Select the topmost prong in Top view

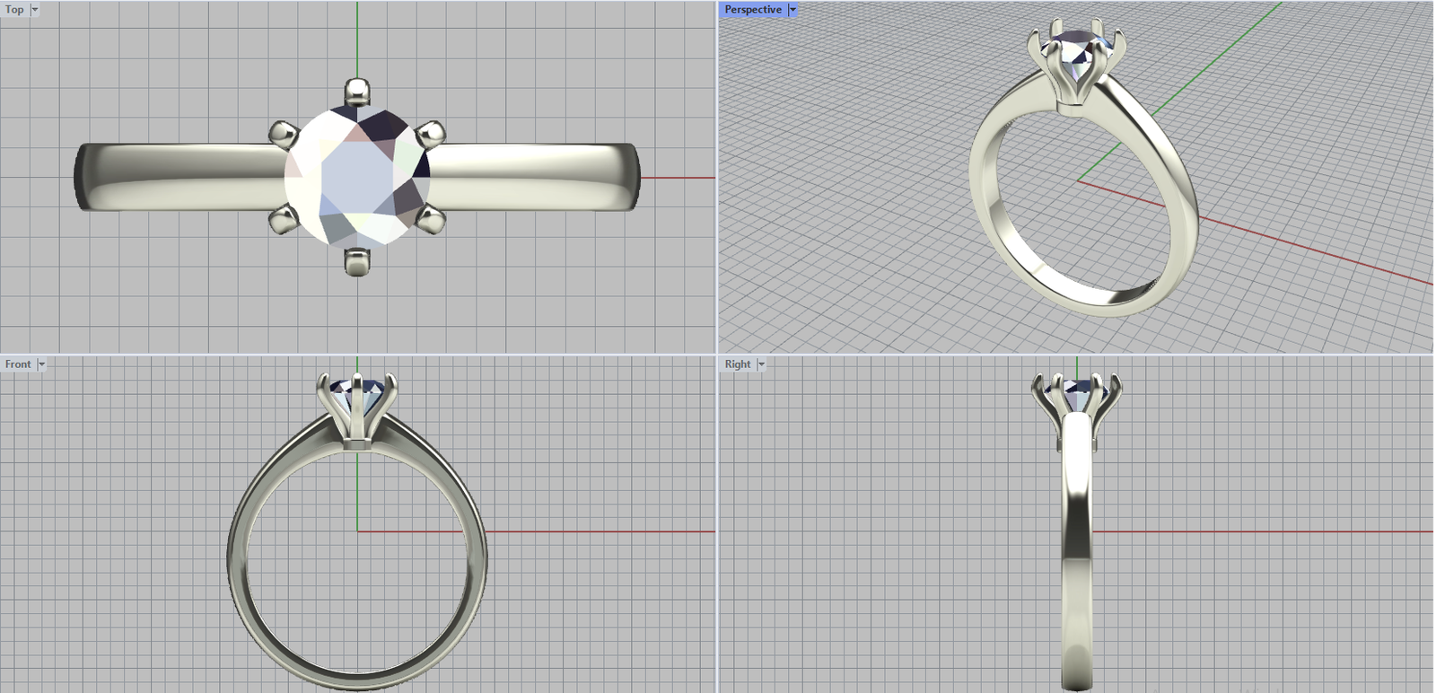click(x=357, y=91)
